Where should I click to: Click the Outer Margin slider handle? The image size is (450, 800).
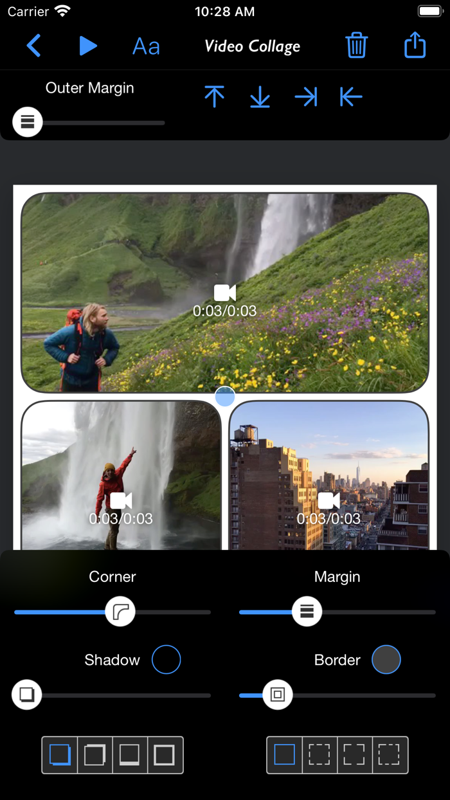28,122
